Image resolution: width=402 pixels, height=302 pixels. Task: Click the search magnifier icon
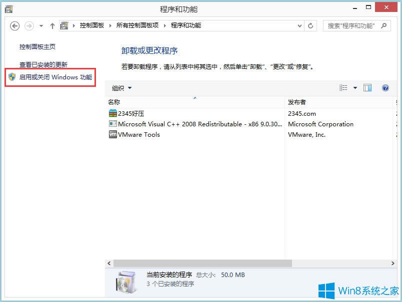pos(384,25)
